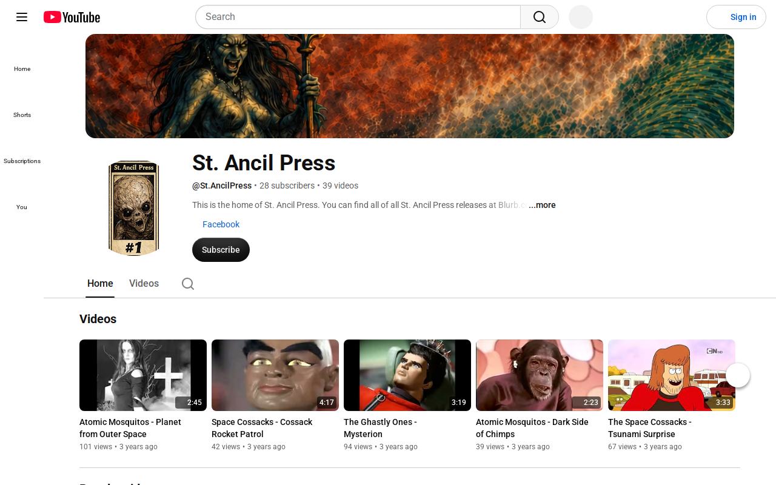The height and width of the screenshot is (485, 776).
Task: Focus the Search input field
Action: 358,17
